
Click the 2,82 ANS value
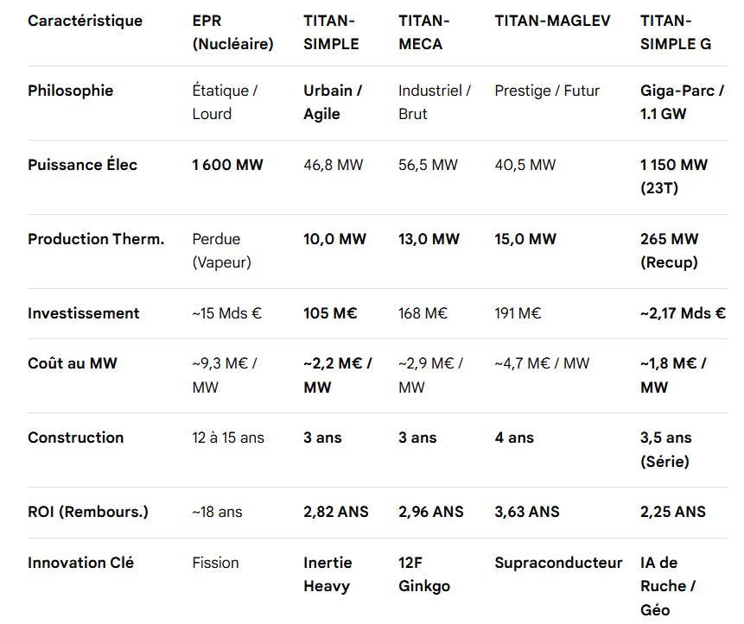(336, 512)
